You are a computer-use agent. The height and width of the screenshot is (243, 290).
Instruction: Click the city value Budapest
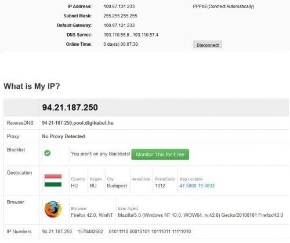117,186
